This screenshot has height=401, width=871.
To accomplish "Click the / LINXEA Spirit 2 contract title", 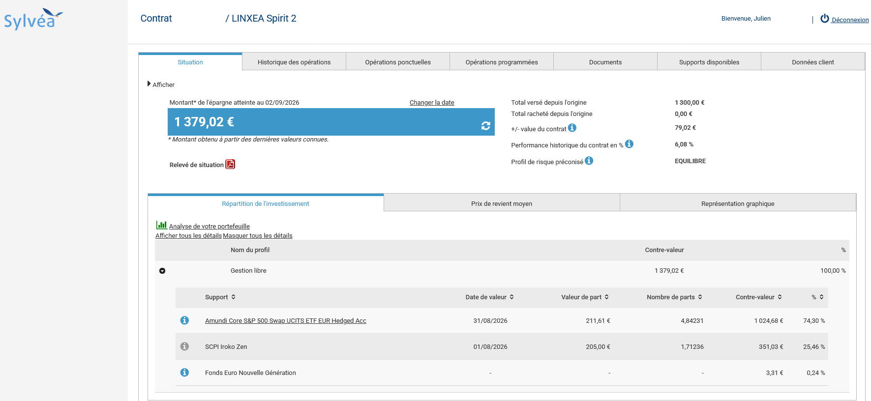I will coord(261,18).
